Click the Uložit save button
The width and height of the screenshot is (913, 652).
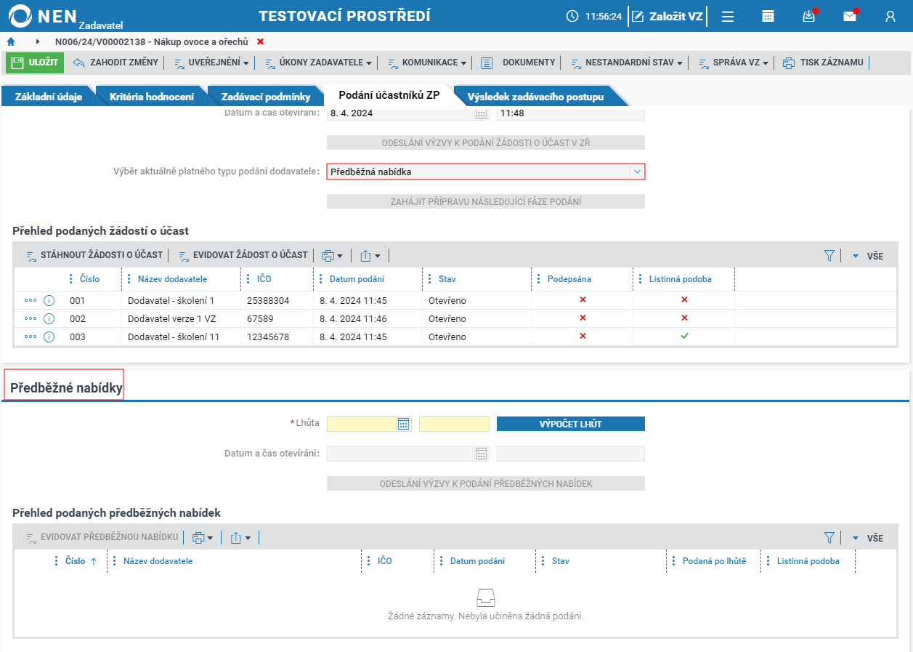click(35, 63)
